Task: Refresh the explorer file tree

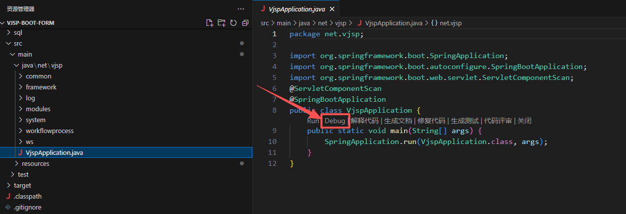Action: click(x=233, y=23)
